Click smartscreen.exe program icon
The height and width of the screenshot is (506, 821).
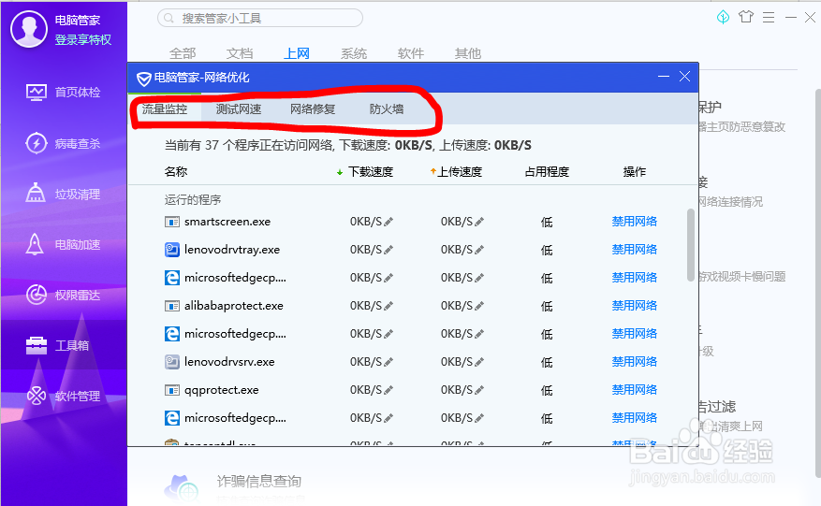[x=171, y=222]
